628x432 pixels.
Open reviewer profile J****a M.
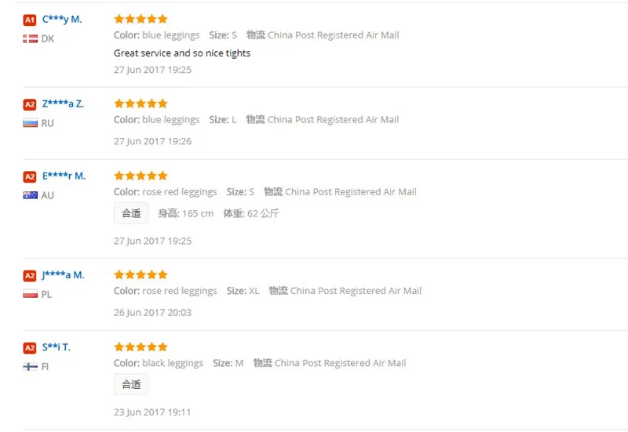pyautogui.click(x=63, y=275)
